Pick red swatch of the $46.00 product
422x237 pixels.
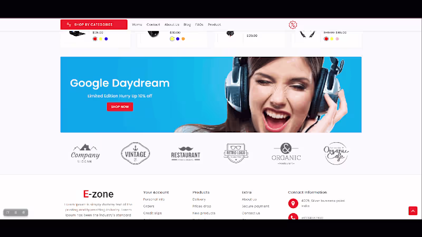coord(326,39)
